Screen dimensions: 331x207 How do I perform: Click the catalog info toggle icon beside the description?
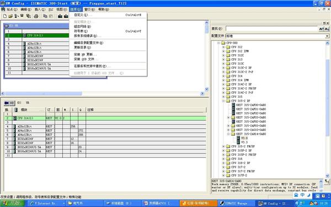[x=327, y=181]
